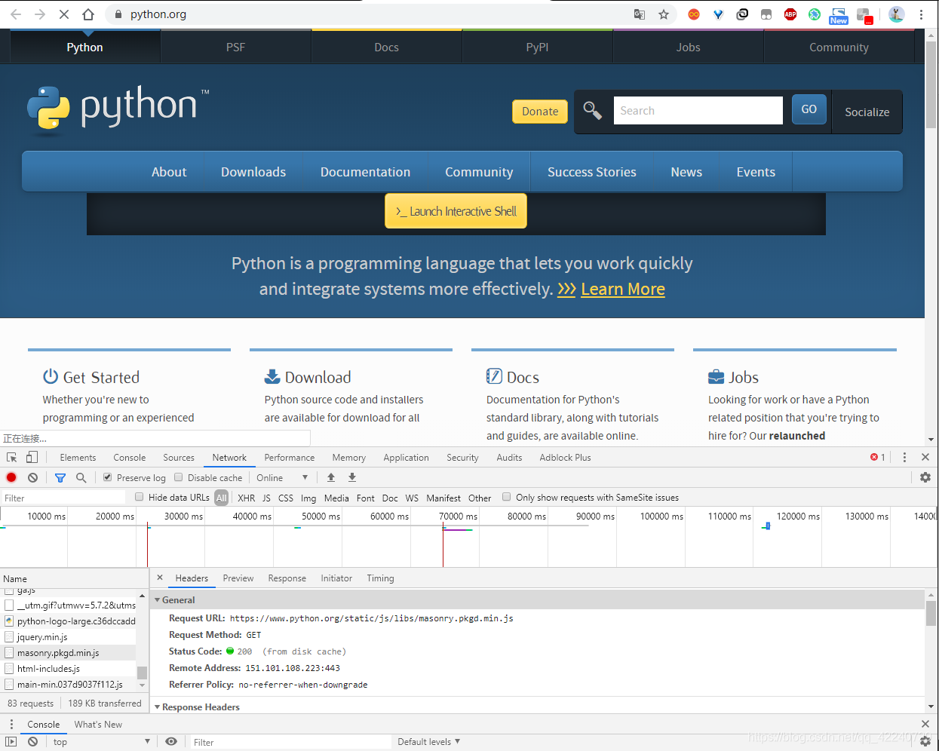Switch to DevTools Sources tab
This screenshot has width=939, height=751.
click(x=179, y=458)
